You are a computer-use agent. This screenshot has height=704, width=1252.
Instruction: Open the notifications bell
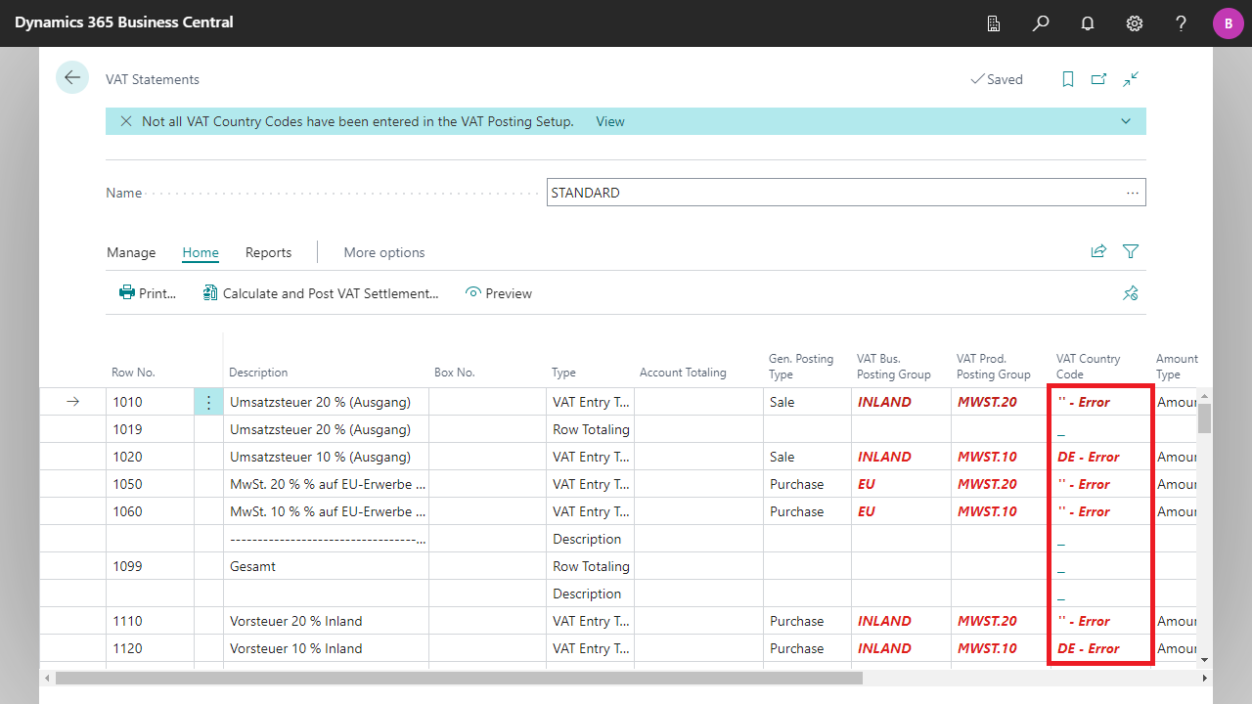pos(1087,23)
